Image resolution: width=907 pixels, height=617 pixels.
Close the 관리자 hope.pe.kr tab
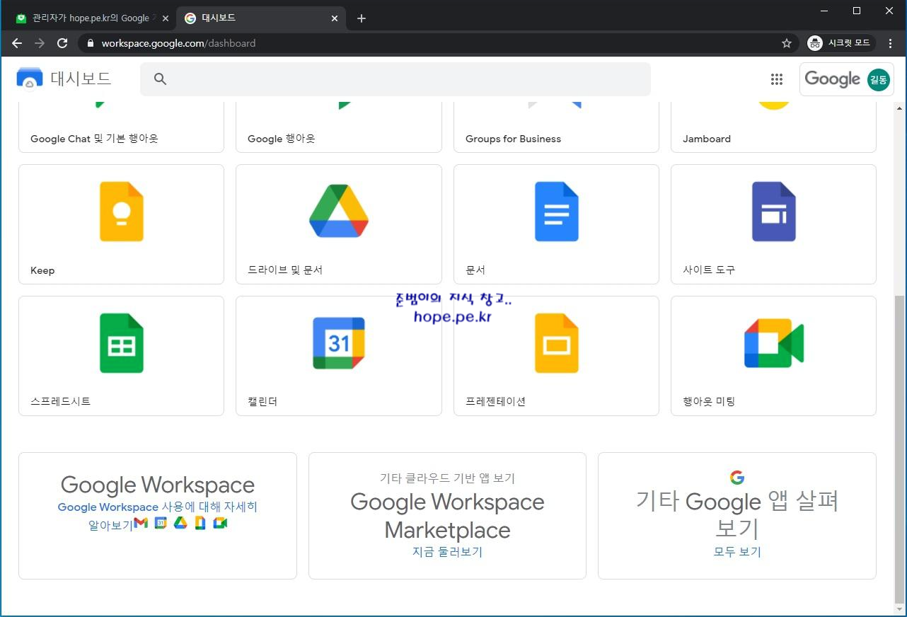tap(166, 18)
